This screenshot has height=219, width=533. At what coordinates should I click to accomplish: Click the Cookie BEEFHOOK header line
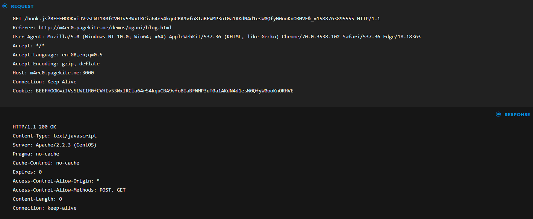(x=153, y=91)
